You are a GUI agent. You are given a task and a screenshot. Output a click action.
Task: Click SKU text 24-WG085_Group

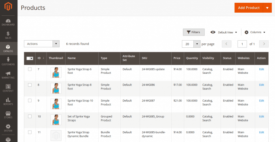[x=153, y=116]
